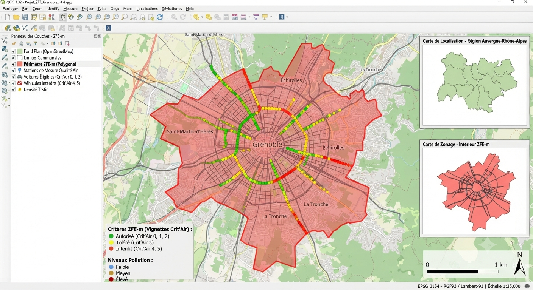Open the Identify menu
533x290 pixels.
pos(53,9)
